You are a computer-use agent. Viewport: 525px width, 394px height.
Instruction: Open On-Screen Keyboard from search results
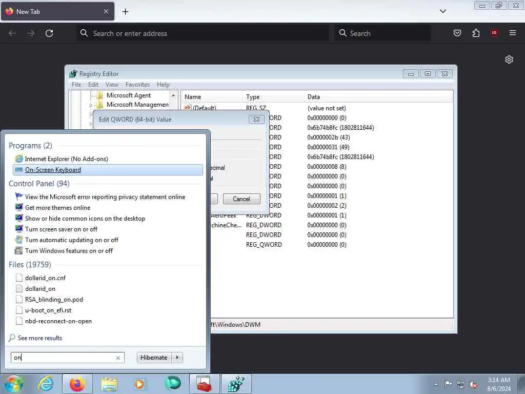(x=108, y=169)
